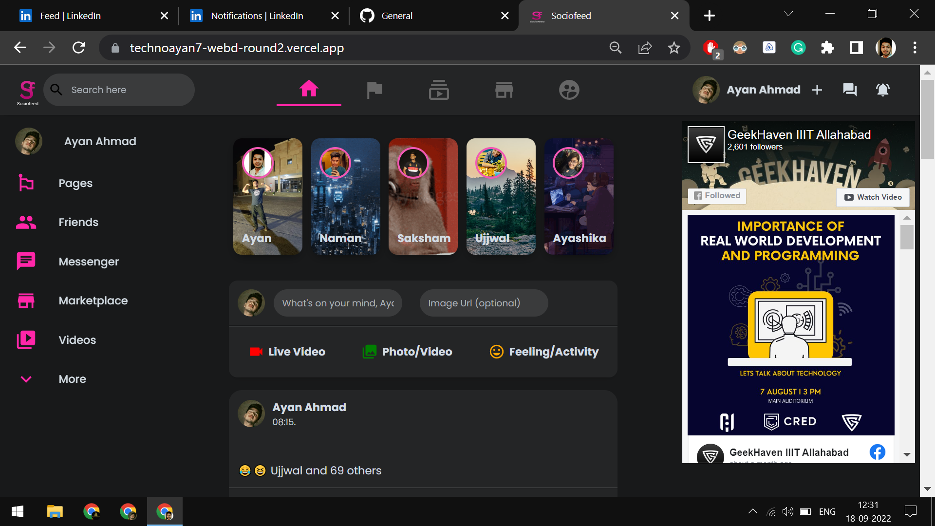Viewport: 935px width, 526px height.
Task: Open Ayan's story
Action: (267, 196)
